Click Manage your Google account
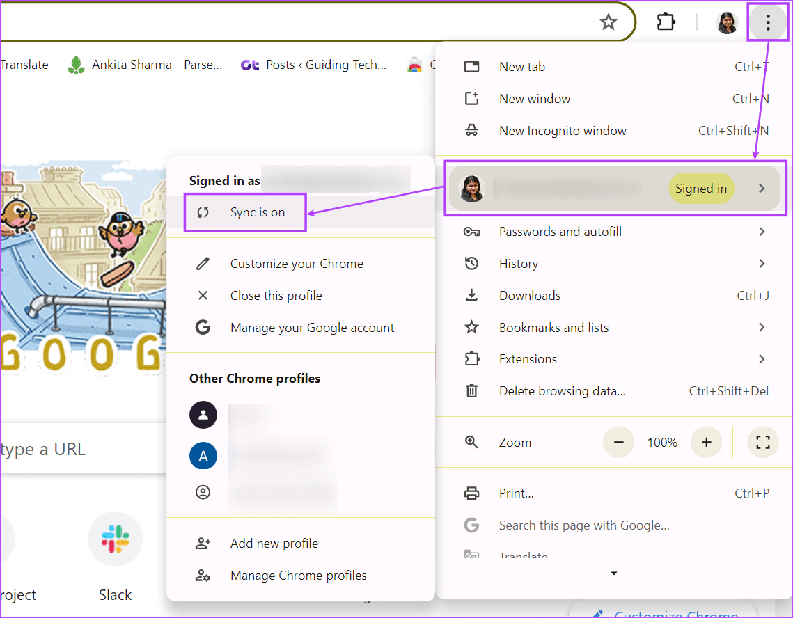The image size is (793, 618). 312,327
